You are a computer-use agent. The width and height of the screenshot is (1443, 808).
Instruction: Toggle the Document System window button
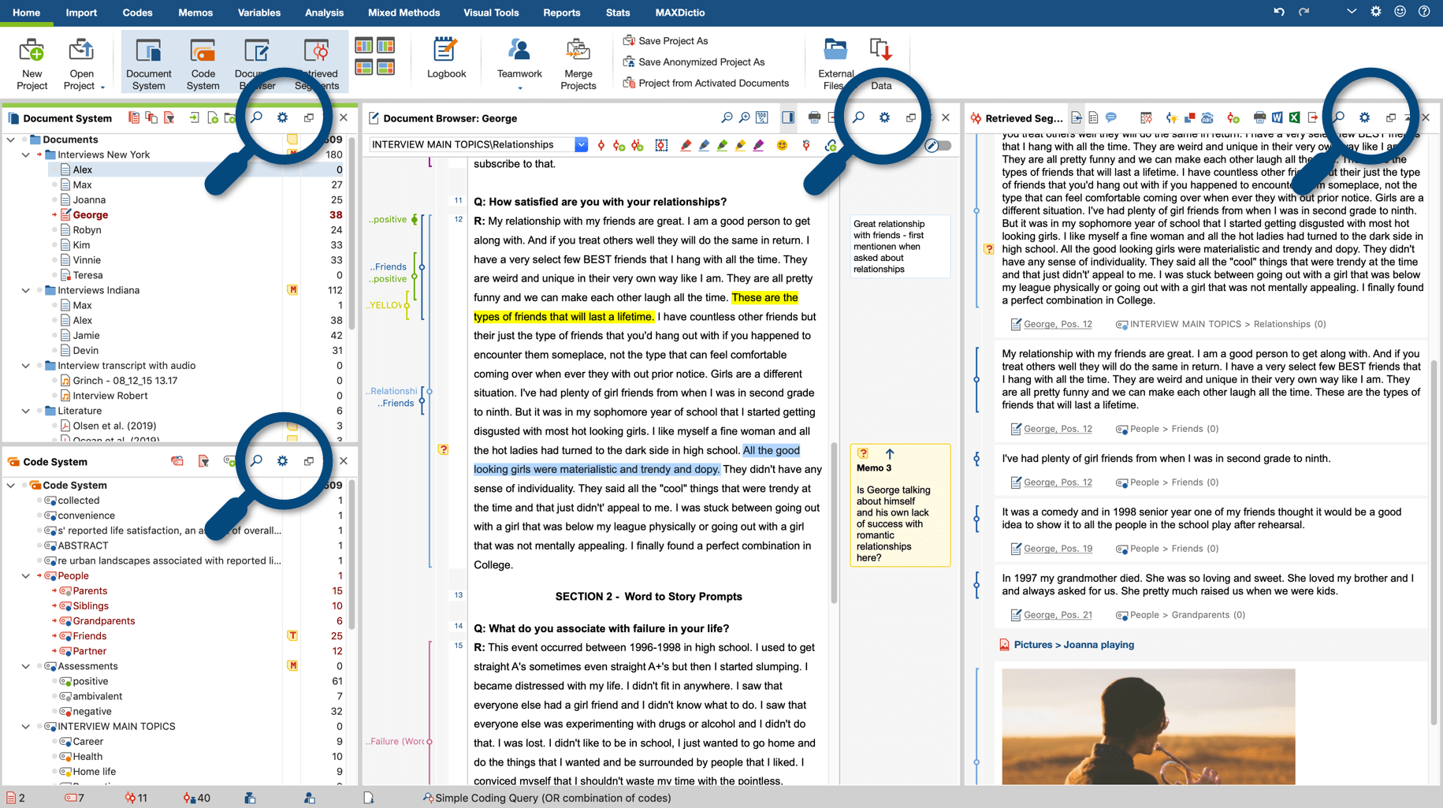pyautogui.click(x=148, y=63)
